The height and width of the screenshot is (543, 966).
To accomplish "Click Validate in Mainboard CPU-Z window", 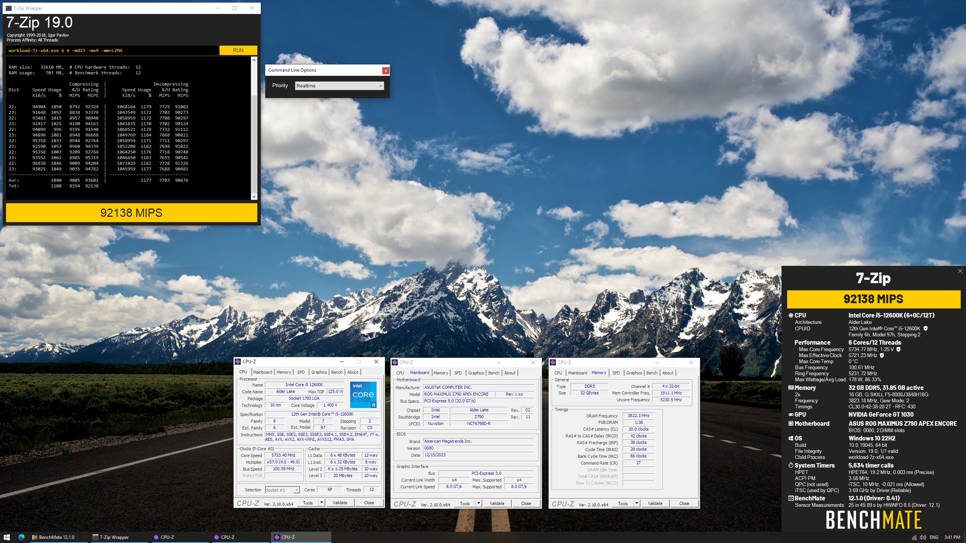I will pos(497,503).
